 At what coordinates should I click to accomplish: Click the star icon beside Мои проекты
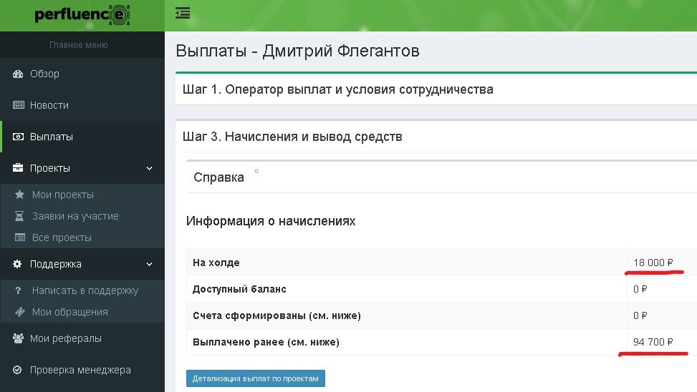(19, 195)
